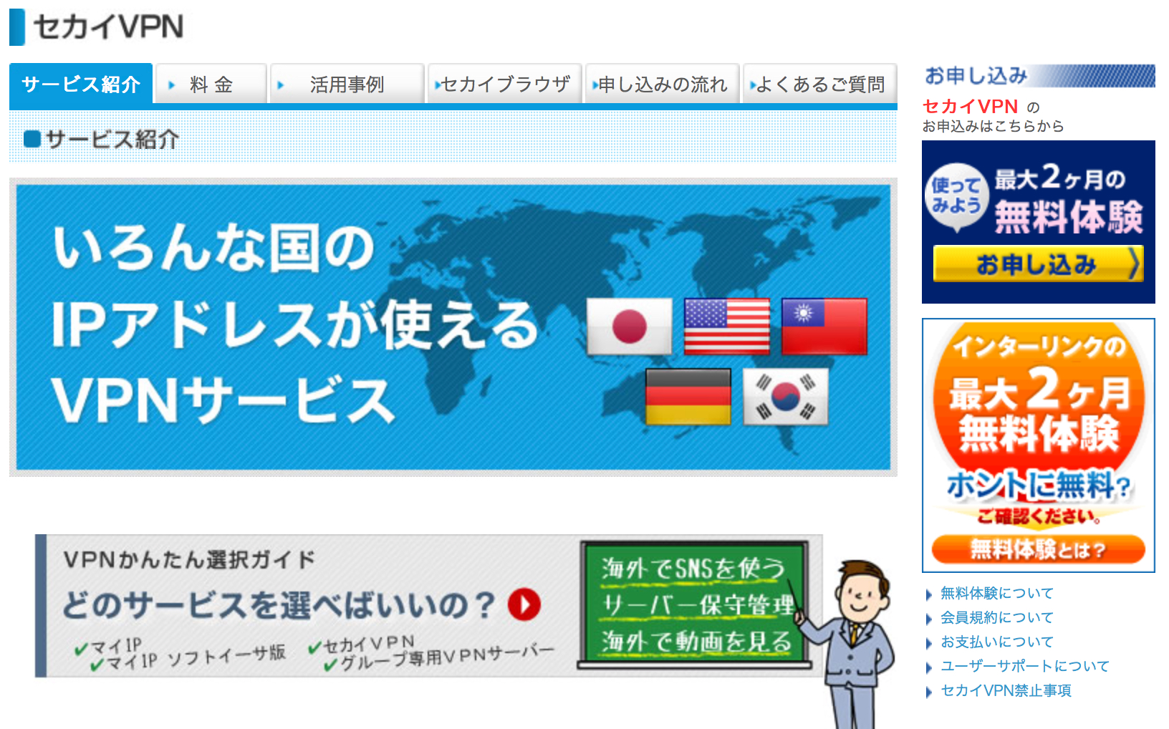Click the United States flag icon

coord(727,327)
